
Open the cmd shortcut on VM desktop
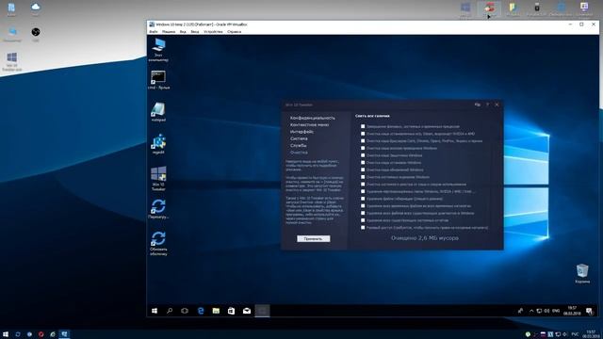(158, 80)
